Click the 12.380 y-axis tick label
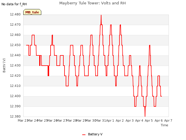The height and width of the screenshot is (140, 186). [15, 116]
